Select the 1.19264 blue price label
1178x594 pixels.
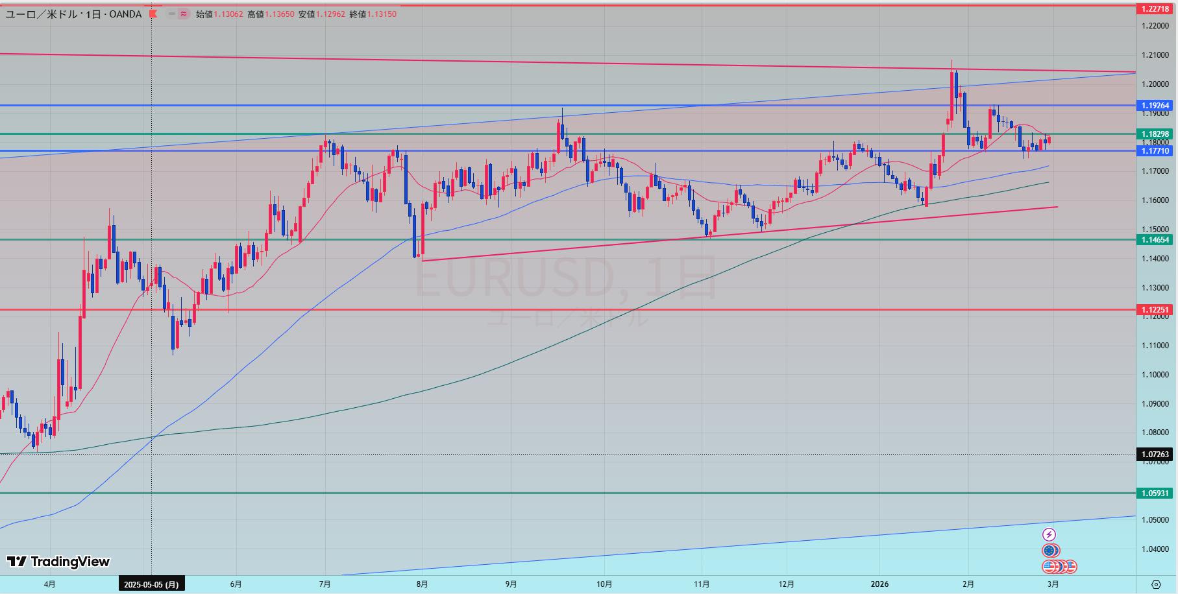(x=1155, y=106)
